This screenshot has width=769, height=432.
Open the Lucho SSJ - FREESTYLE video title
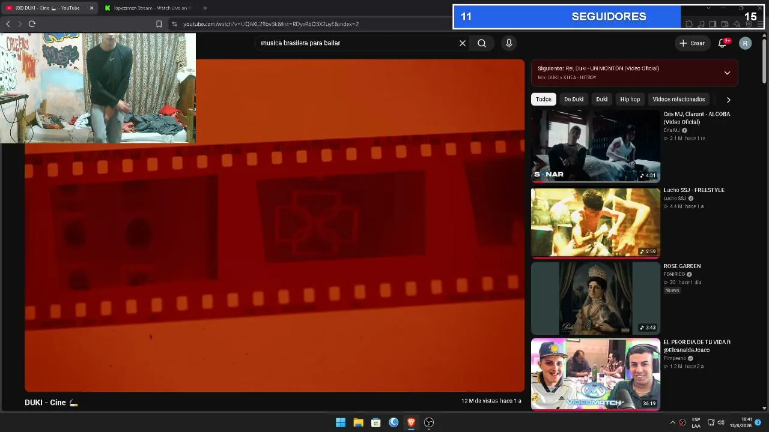694,190
